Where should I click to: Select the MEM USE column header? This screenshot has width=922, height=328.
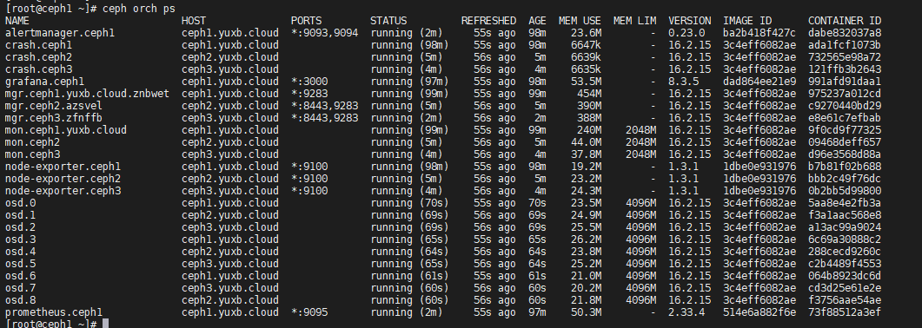(580, 21)
